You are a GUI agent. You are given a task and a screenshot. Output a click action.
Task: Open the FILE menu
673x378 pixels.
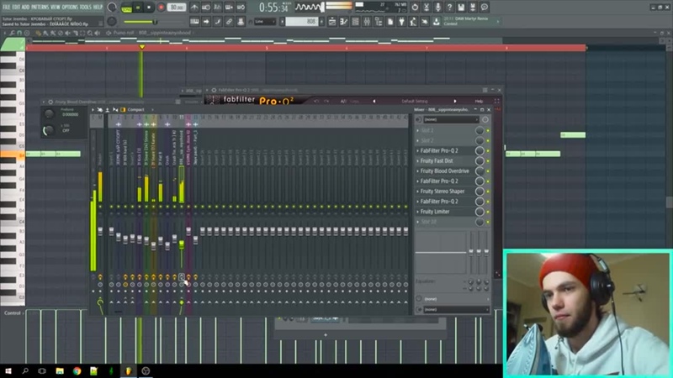[7, 7]
